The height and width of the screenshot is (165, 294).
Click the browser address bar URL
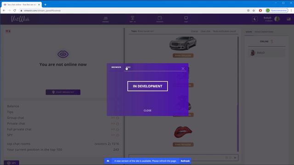click(42, 11)
